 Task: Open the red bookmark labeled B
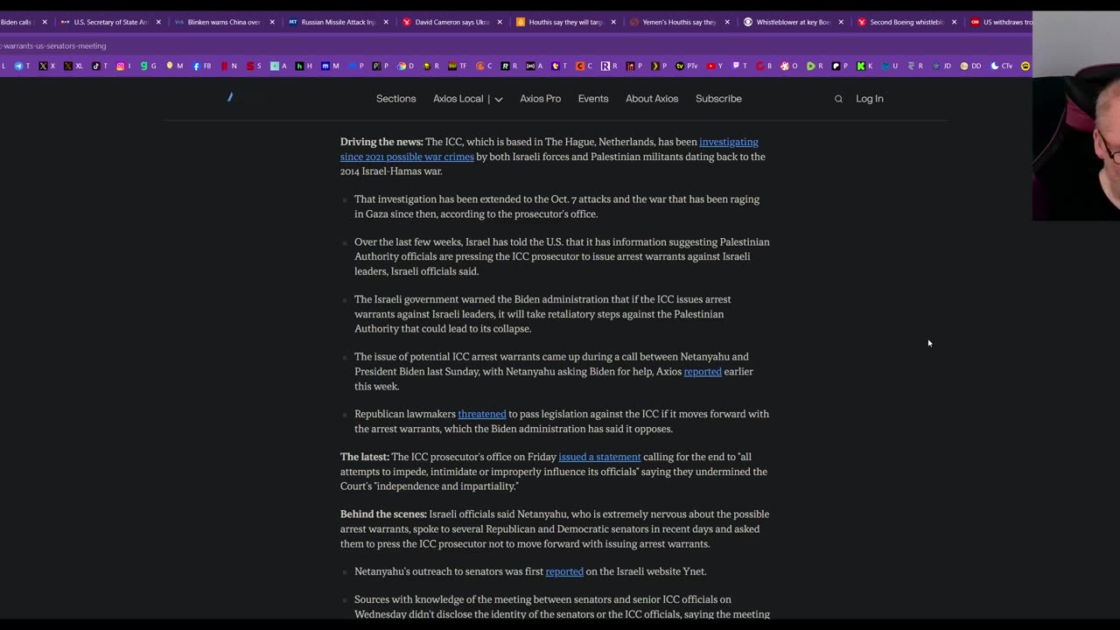[765, 66]
